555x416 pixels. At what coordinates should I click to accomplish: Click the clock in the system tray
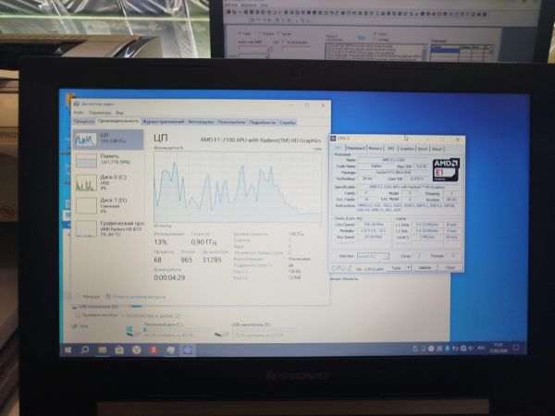(x=499, y=348)
